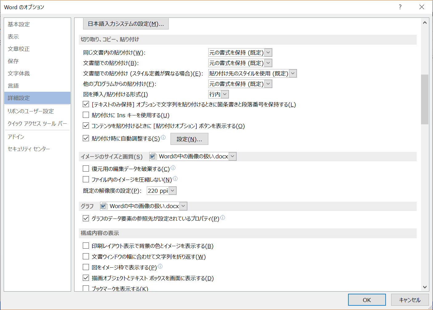Image resolution: width=433 pixels, height=310 pixels.
Task: Click the info icon next to 復元用の編集データを破棄する
Action: (x=173, y=168)
